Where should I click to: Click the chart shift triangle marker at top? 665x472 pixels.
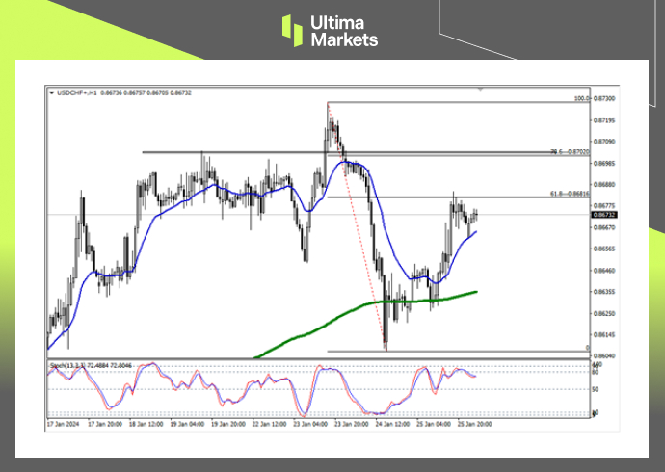click(x=480, y=90)
